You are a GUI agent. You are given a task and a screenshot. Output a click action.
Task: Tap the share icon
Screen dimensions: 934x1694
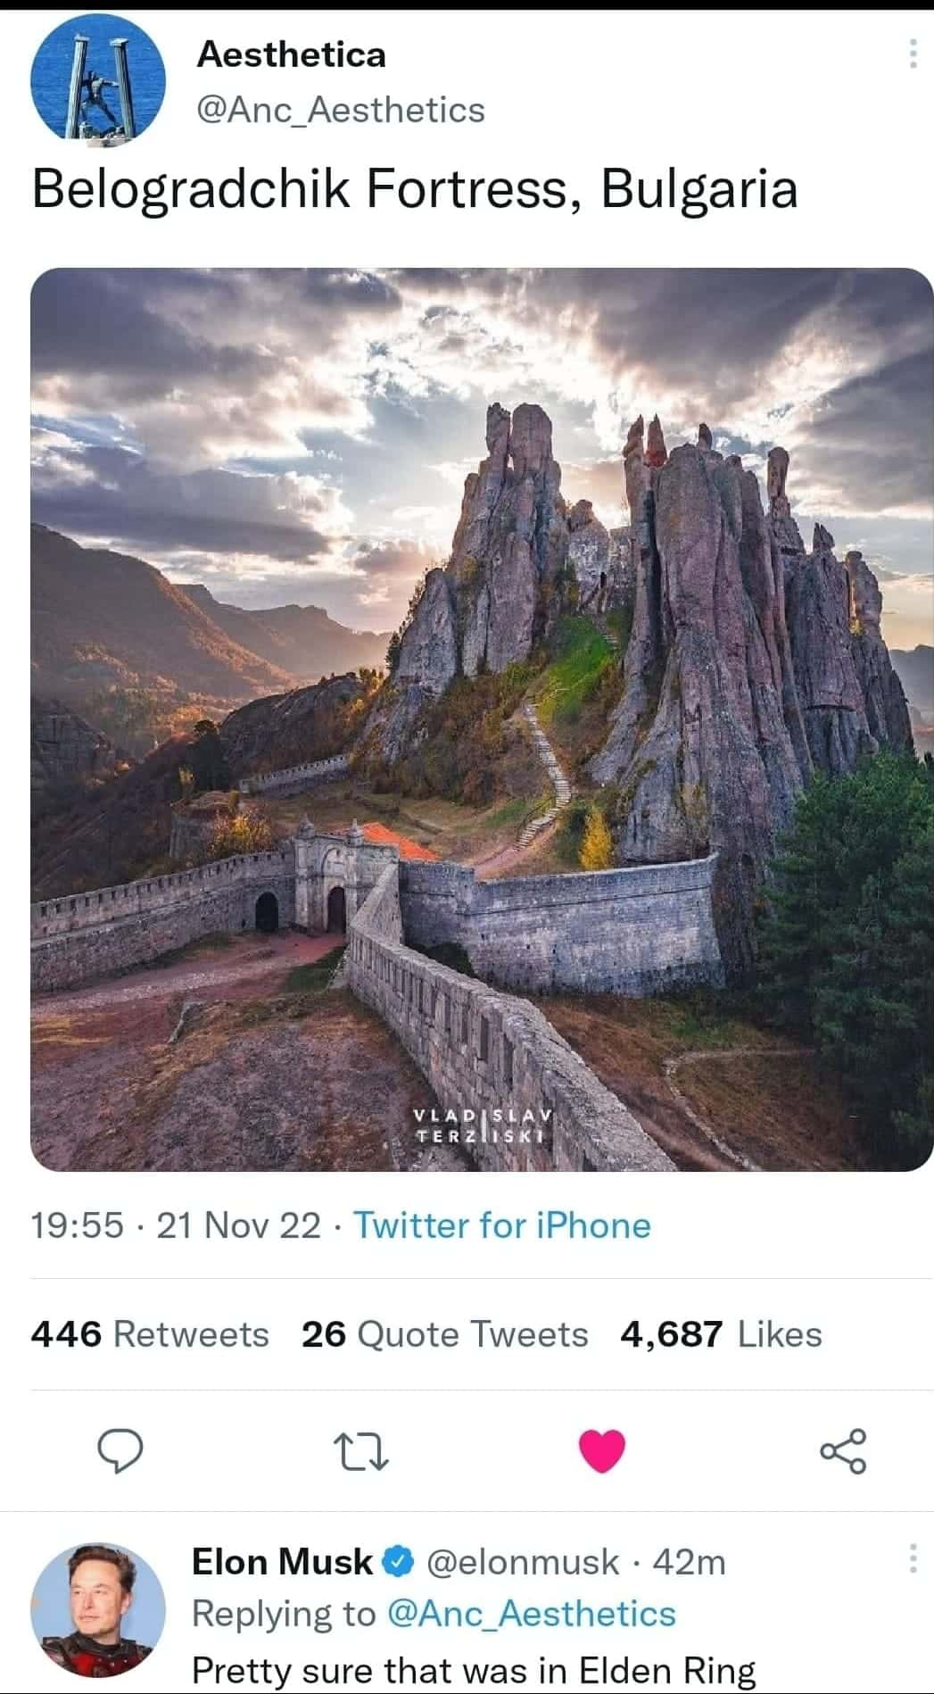pos(843,1450)
